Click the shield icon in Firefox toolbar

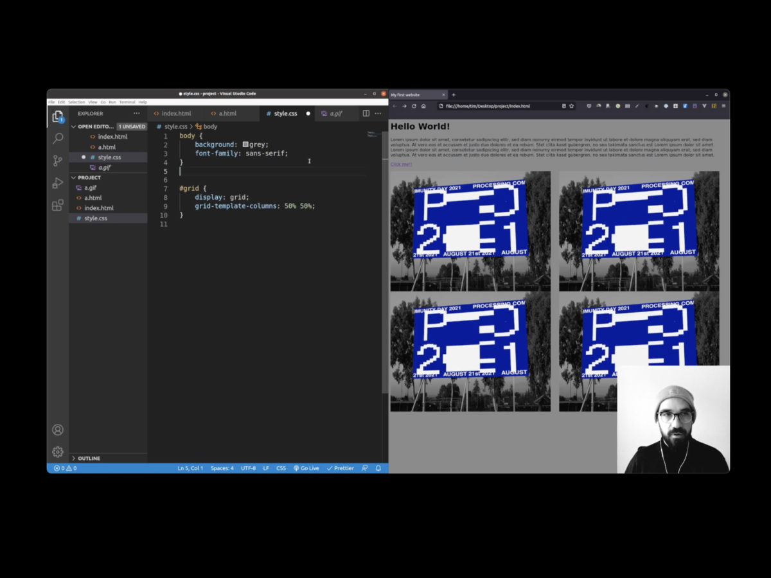(x=589, y=106)
